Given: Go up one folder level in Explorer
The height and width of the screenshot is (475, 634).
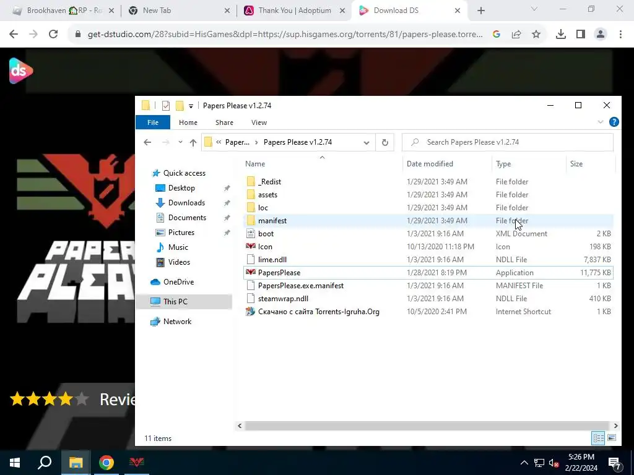Looking at the screenshot, I should [x=193, y=142].
